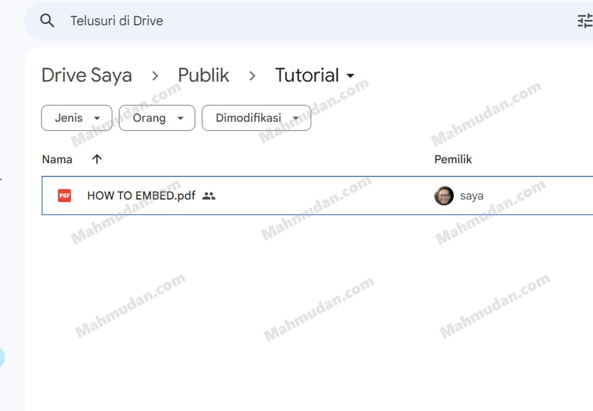The height and width of the screenshot is (411, 593).
Task: Sort files by the Nama column header
Action: point(57,160)
